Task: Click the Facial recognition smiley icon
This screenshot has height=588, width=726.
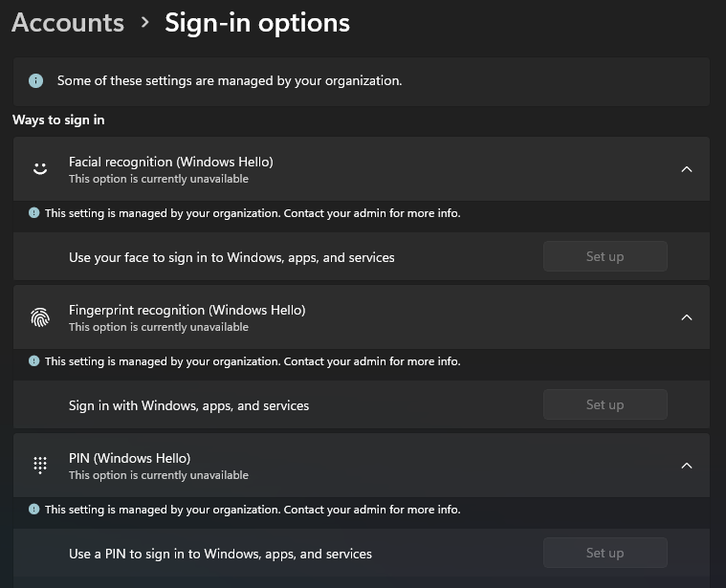Action: (40, 168)
